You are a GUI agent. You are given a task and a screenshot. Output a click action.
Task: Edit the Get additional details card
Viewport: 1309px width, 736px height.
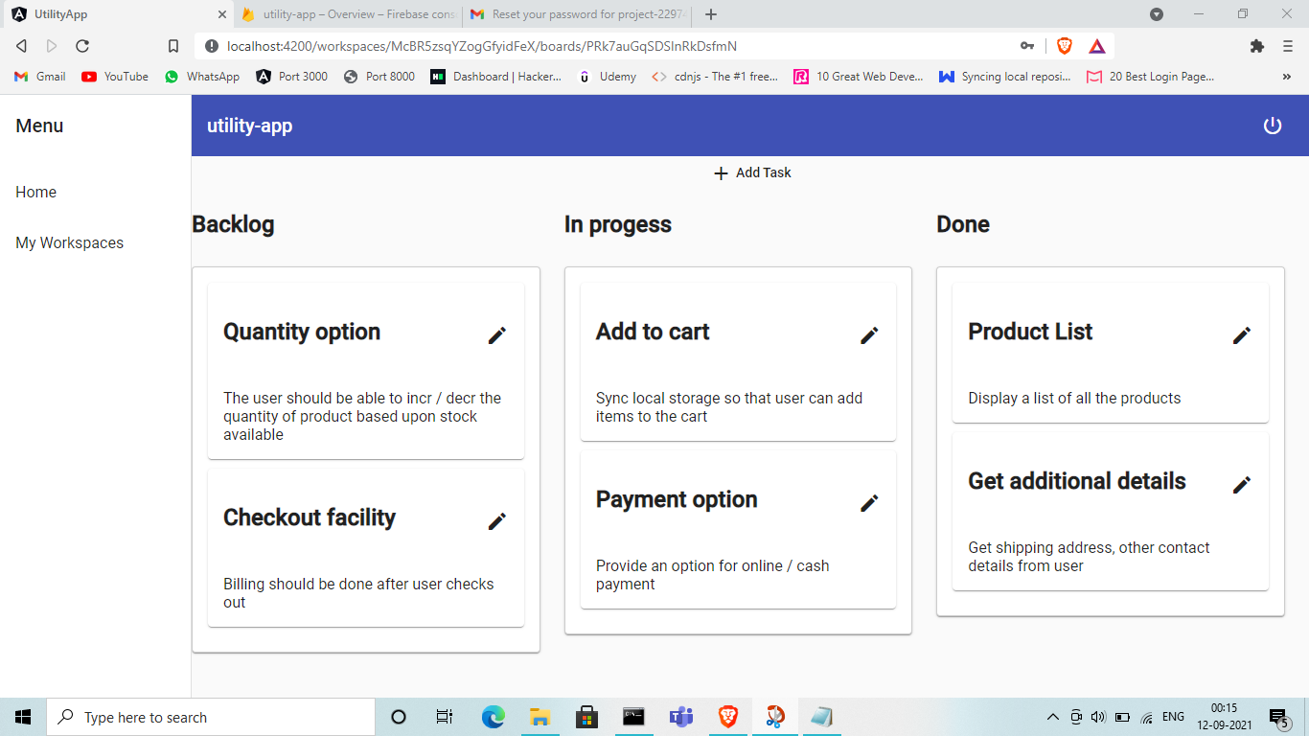[1241, 485]
